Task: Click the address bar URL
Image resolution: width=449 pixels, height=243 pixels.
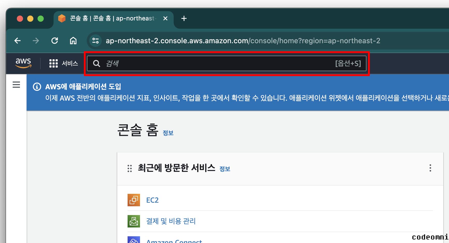Action: 243,41
